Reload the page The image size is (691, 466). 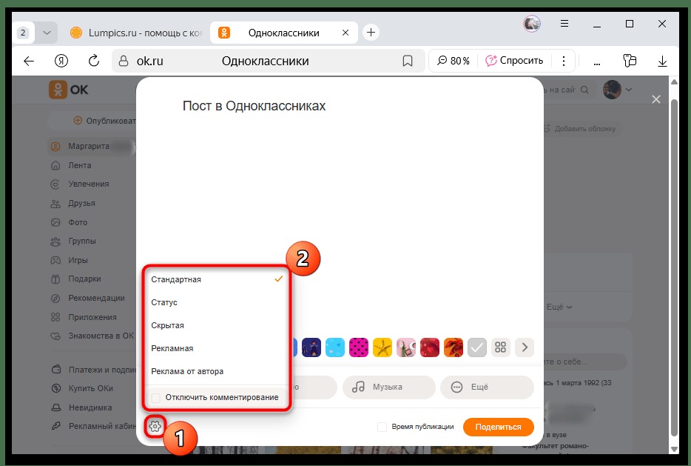94,61
